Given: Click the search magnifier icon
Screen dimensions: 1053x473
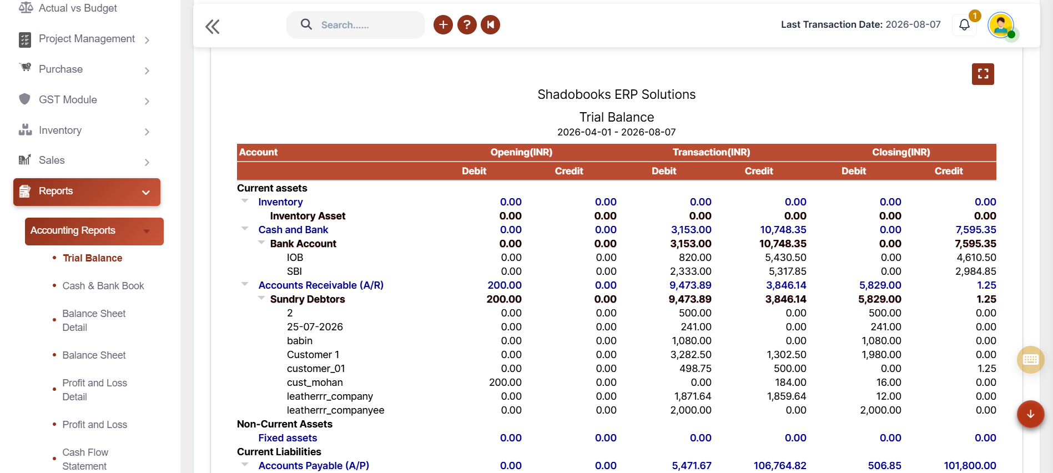Looking at the screenshot, I should [x=306, y=24].
